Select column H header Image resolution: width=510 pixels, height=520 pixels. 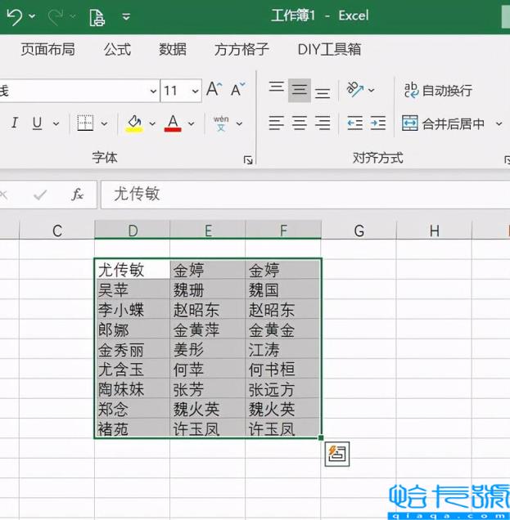tap(435, 230)
